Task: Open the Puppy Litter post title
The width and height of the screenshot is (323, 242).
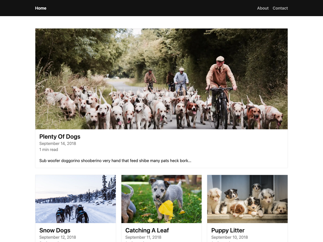Action: click(x=228, y=230)
